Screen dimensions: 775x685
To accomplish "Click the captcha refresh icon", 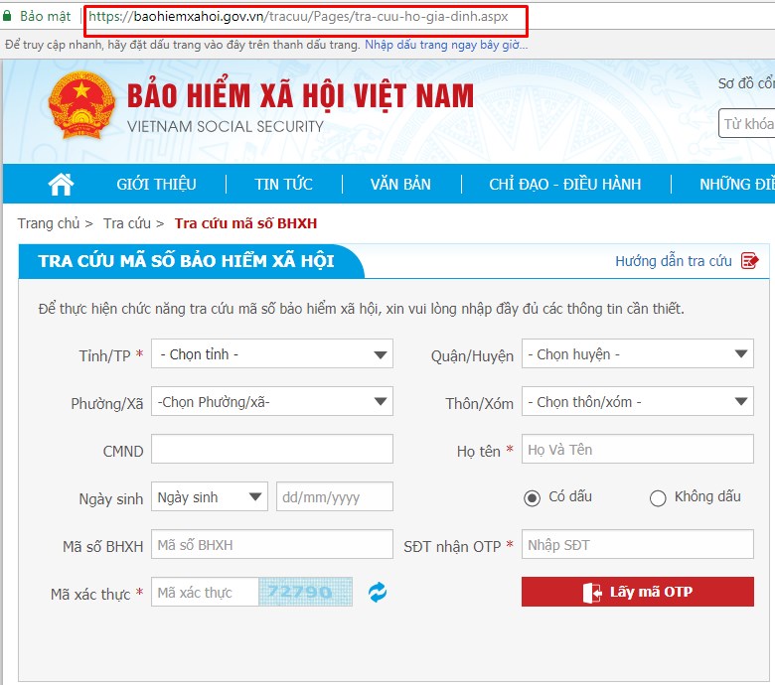I will click(378, 592).
